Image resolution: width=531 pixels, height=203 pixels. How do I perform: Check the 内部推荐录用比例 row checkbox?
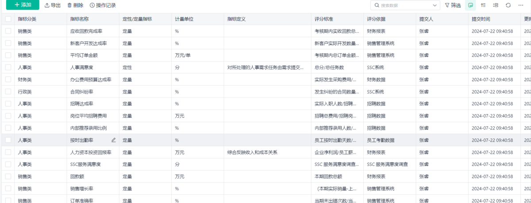click(8, 128)
